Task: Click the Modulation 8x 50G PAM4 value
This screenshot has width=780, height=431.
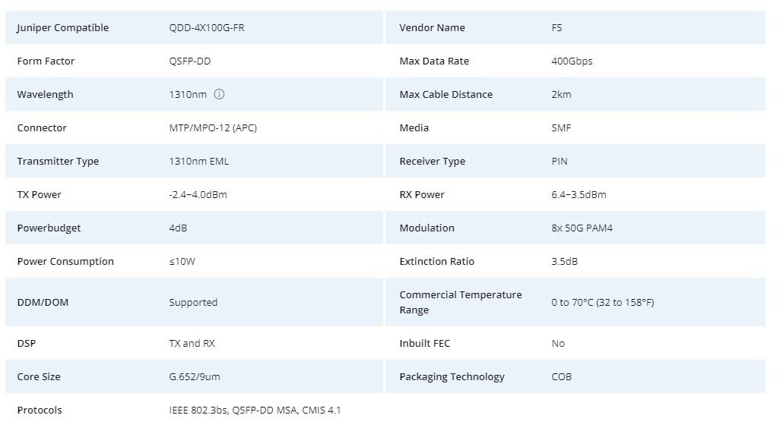Action: (582, 228)
